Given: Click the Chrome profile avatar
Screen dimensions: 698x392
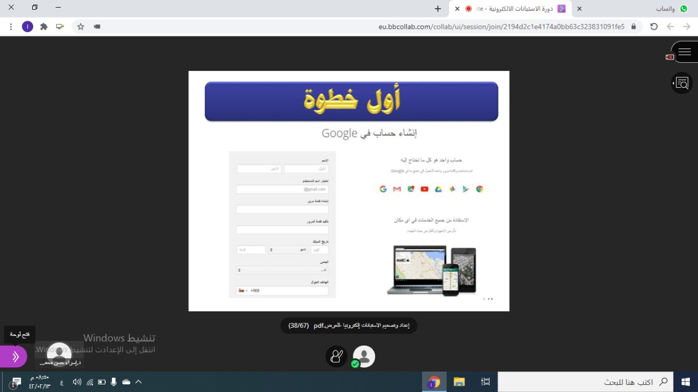Looking at the screenshot, I should (27, 26).
